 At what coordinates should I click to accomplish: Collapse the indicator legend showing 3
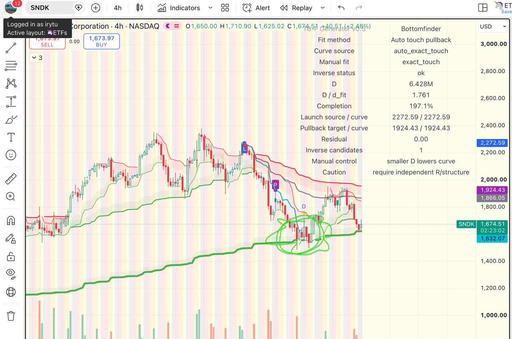coord(36,58)
